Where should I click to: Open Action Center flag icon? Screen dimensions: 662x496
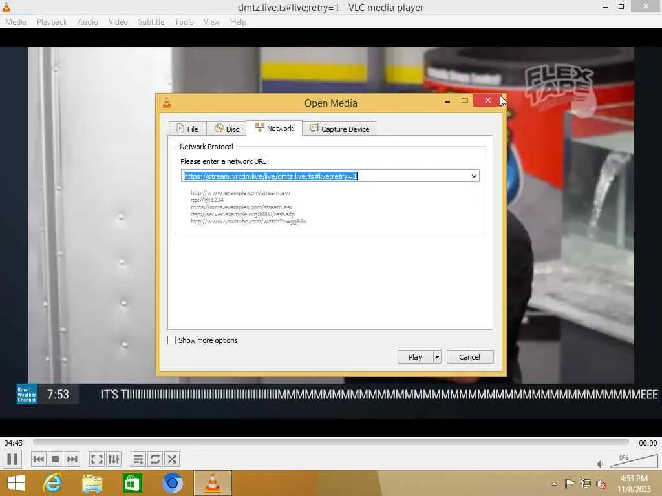[569, 483]
